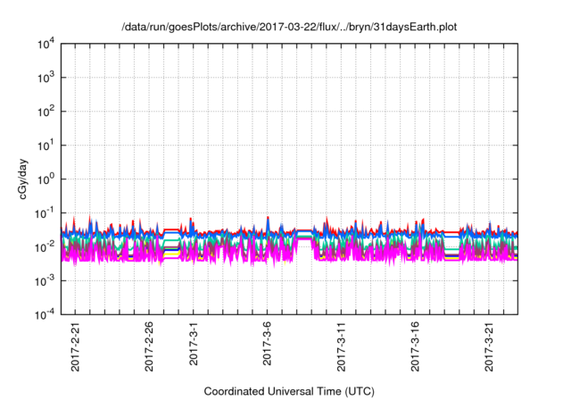The image size is (571, 400).
Task: Click the 10^4 y-axis tick label
Action: pos(46,45)
